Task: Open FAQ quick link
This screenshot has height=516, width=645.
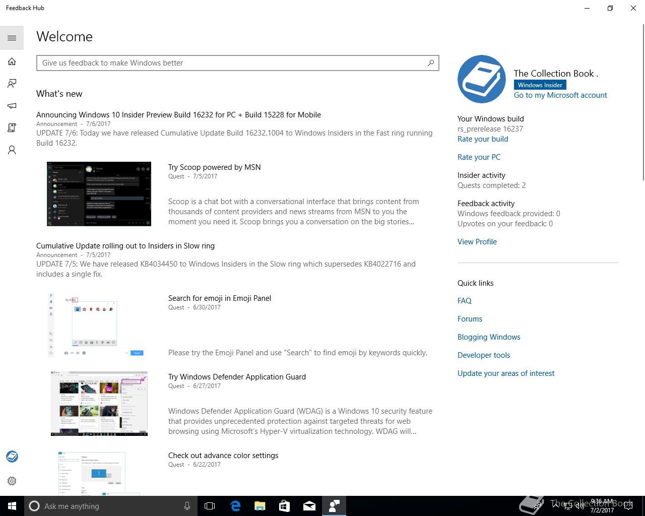Action: (465, 301)
